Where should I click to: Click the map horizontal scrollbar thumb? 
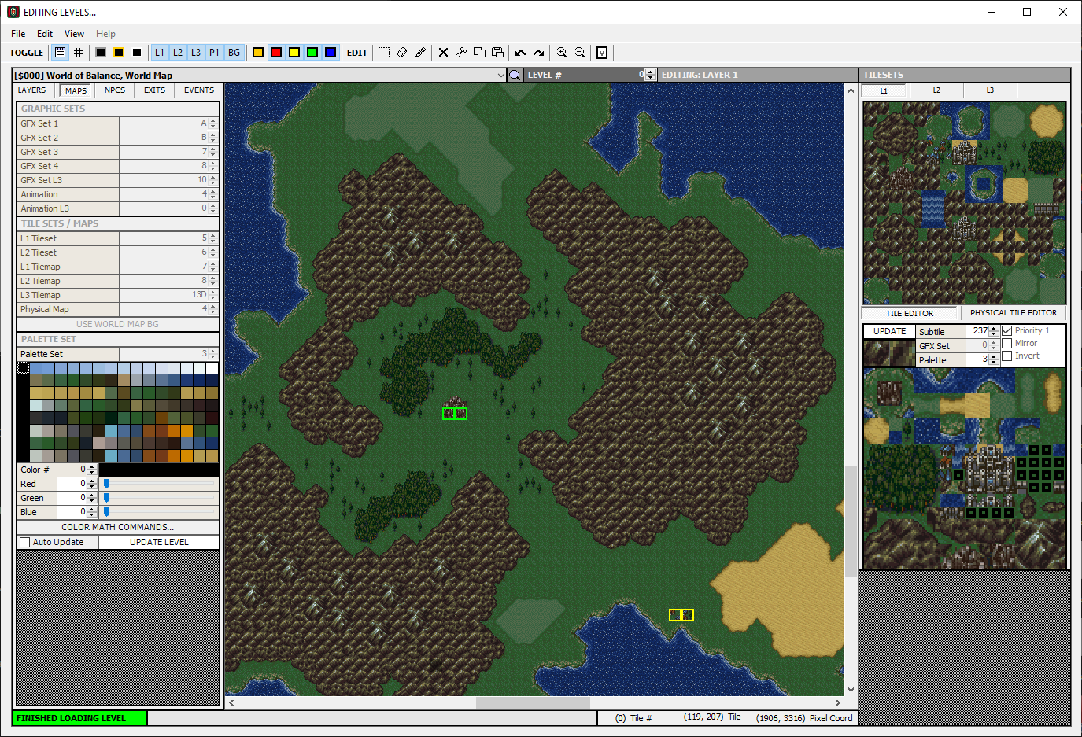coord(533,702)
